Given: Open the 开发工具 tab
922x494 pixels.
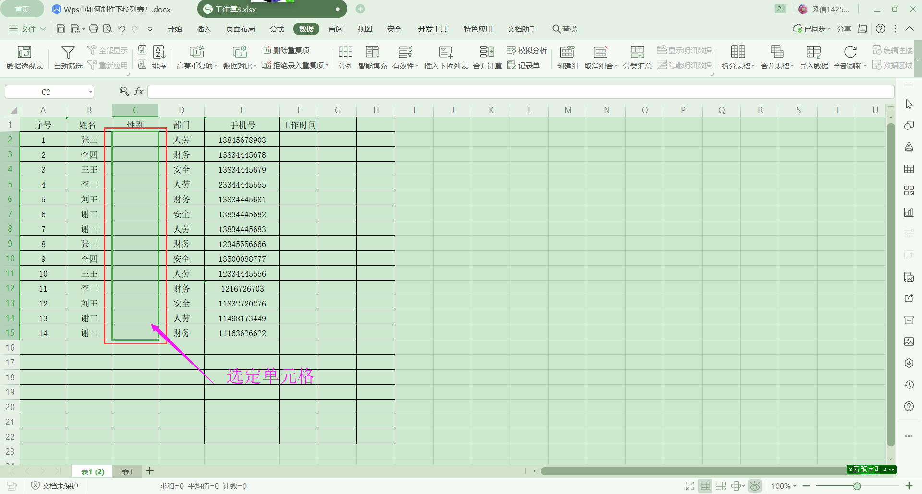Looking at the screenshot, I should click(x=432, y=29).
